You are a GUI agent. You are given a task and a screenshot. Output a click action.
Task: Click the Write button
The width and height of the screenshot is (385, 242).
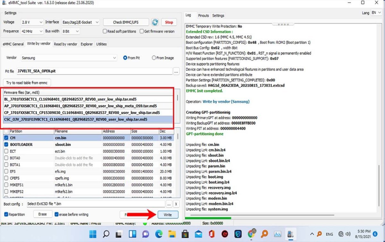[x=167, y=215]
